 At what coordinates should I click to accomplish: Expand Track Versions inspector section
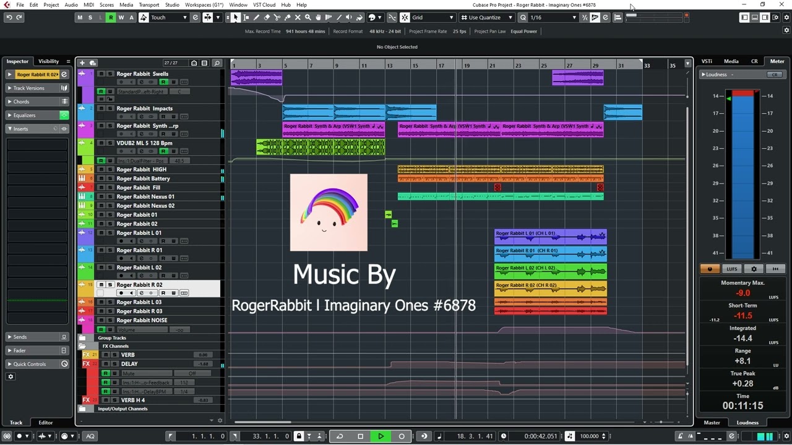(37, 88)
